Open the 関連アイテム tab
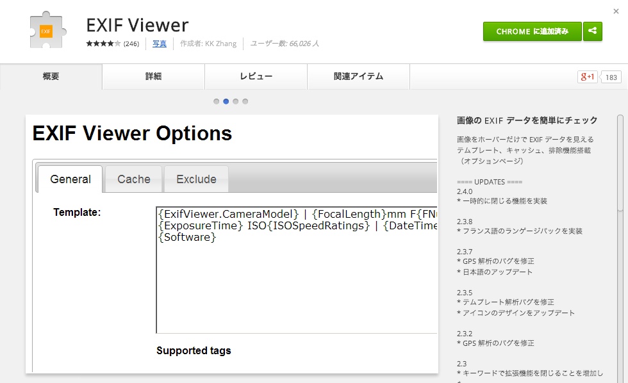The width and height of the screenshot is (628, 383). point(358,76)
